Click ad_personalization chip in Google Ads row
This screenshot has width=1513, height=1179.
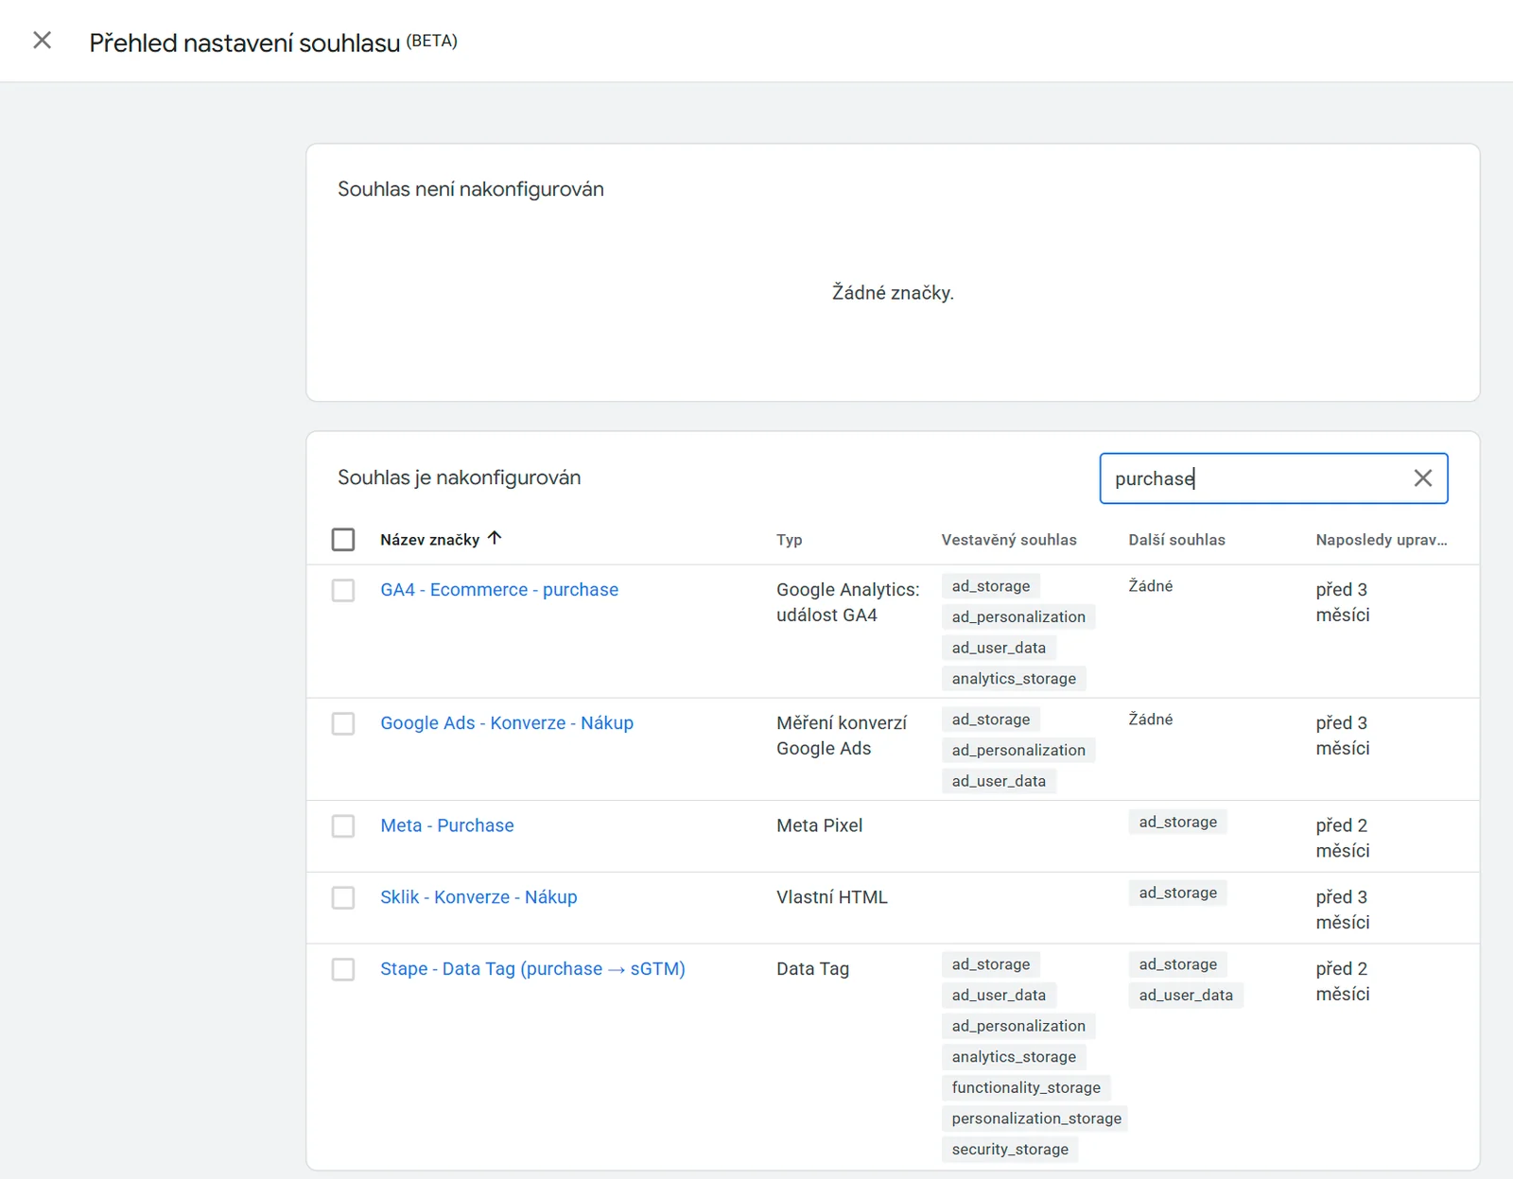(1018, 751)
